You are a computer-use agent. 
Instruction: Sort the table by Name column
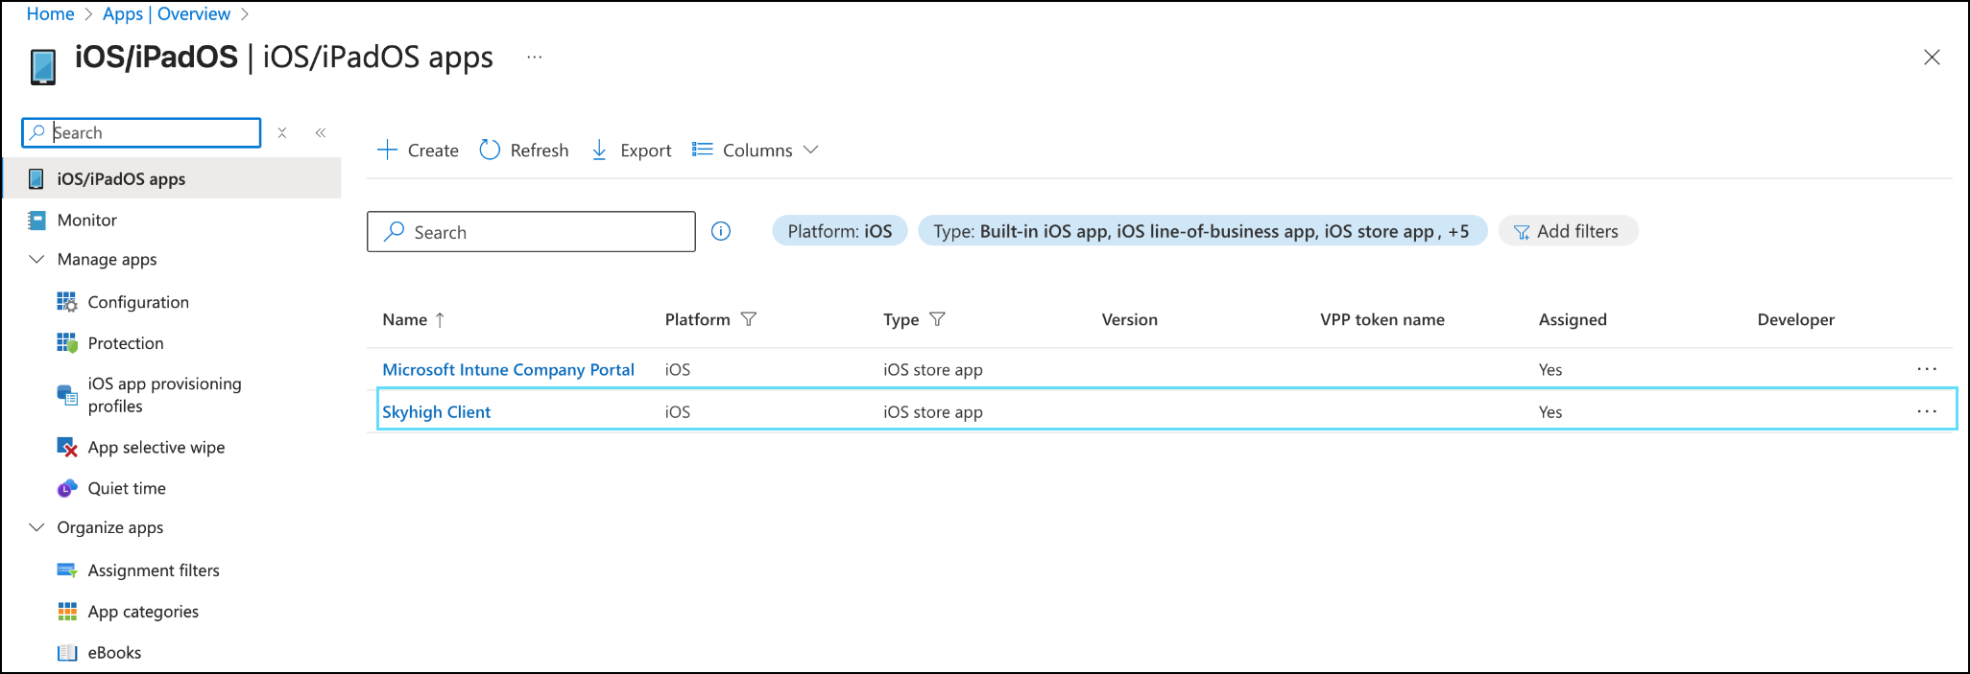tap(405, 319)
